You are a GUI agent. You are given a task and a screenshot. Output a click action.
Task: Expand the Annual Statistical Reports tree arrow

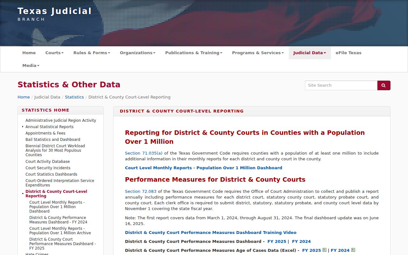[x=23, y=127]
